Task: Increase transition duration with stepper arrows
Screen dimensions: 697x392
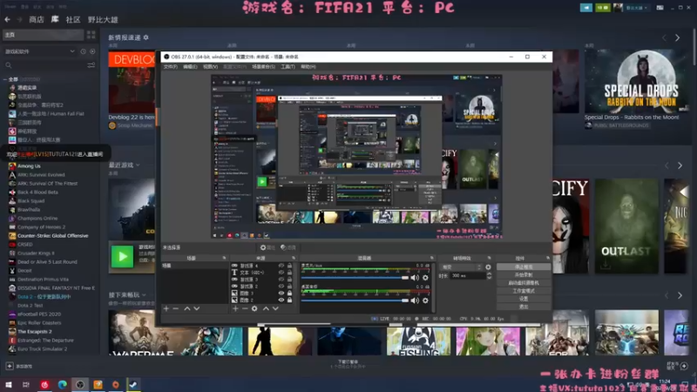Action: click(x=489, y=274)
